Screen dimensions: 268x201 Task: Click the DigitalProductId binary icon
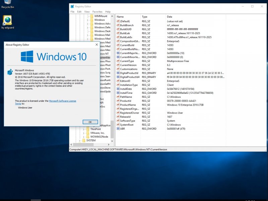click(118, 73)
